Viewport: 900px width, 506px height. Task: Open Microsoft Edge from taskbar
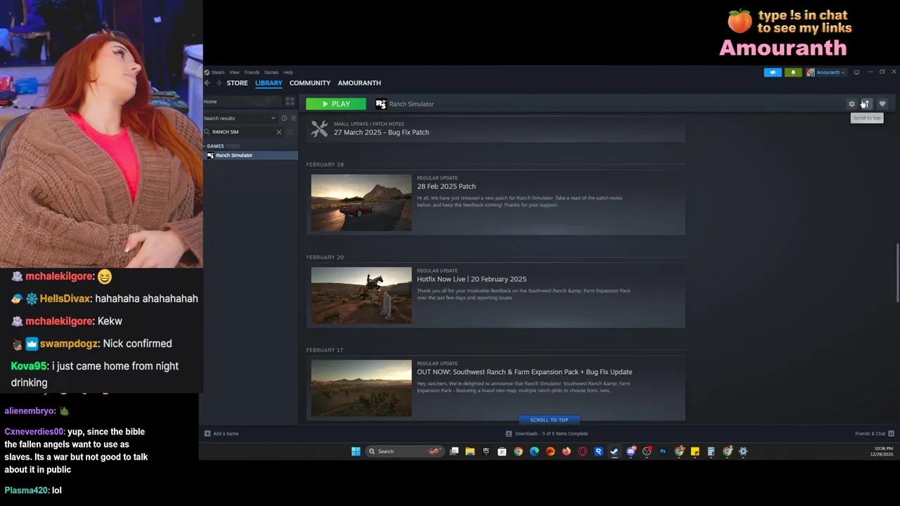(534, 451)
